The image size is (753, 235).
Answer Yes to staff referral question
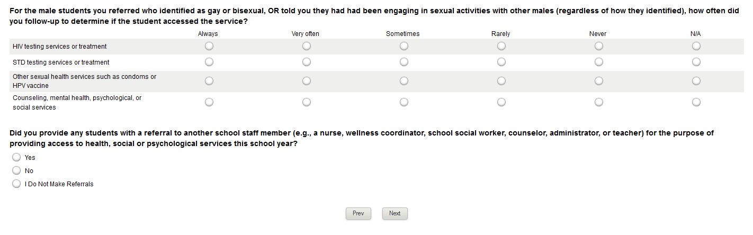click(16, 157)
